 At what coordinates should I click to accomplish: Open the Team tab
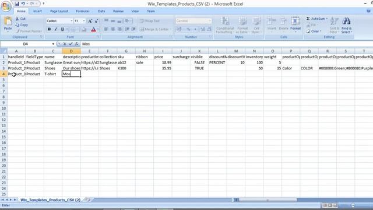(x=150, y=11)
